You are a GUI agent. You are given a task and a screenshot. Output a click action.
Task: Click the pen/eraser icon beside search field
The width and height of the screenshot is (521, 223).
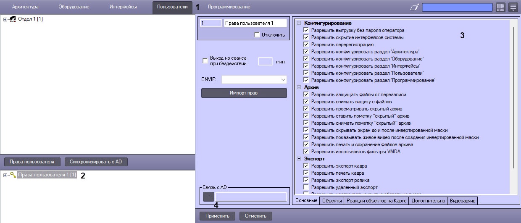point(415,7)
